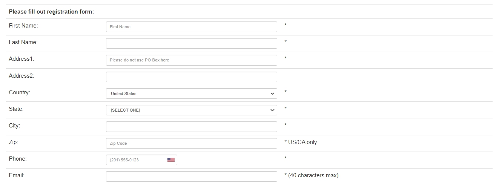Screen dimensions: 499x184
Task: Focus the City text box
Action: click(192, 127)
